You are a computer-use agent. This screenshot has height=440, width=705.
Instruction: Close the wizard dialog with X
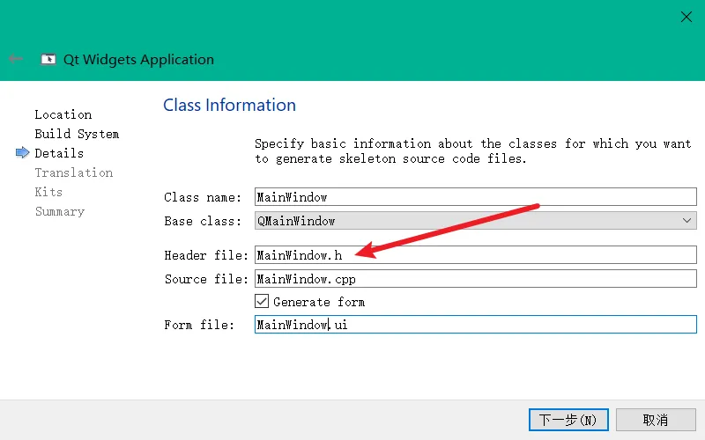pos(686,17)
